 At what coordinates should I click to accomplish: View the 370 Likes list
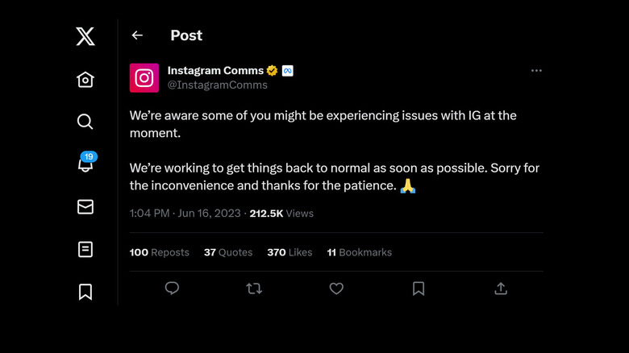[x=290, y=252]
